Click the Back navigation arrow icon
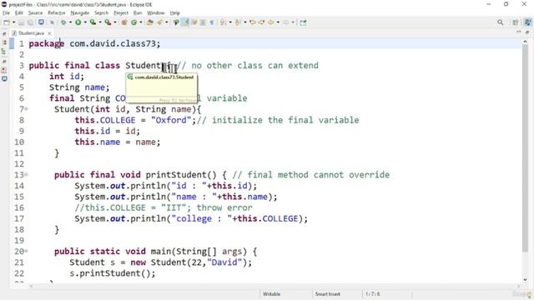This screenshot has height=300, width=534. tap(270, 22)
